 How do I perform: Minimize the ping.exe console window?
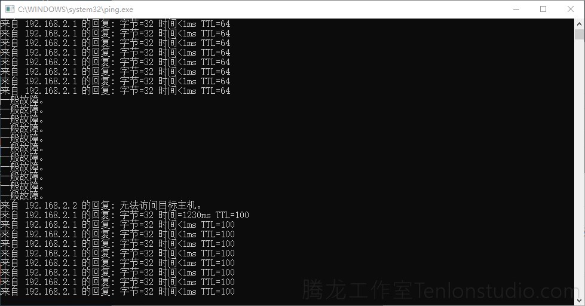[x=516, y=9]
